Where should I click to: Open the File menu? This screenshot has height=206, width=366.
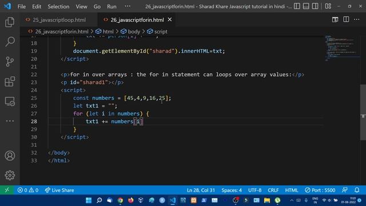(x=22, y=6)
